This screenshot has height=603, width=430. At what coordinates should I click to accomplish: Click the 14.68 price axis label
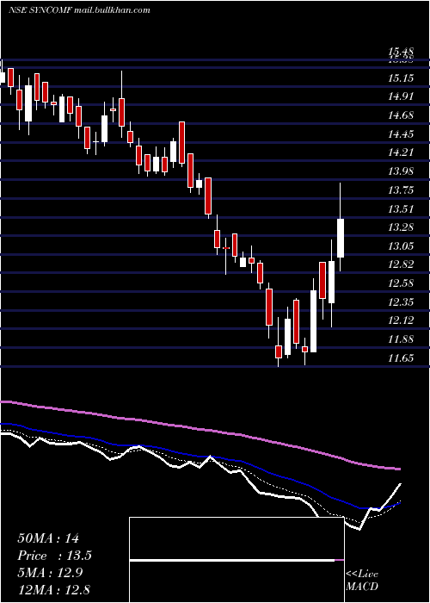401,115
